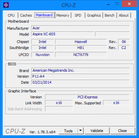This screenshot has height=138, width=139.
Task: Click the Southbridge label
Action: point(19,48)
